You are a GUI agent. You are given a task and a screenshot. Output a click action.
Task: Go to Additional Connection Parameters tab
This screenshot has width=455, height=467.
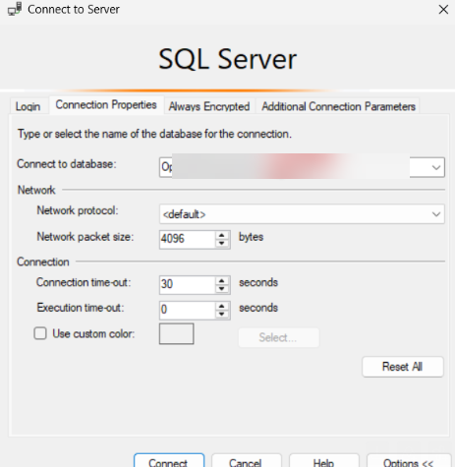coord(338,106)
